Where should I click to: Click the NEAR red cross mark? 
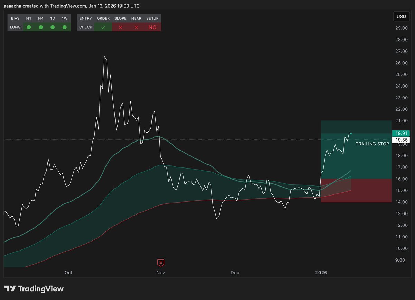coord(136,27)
